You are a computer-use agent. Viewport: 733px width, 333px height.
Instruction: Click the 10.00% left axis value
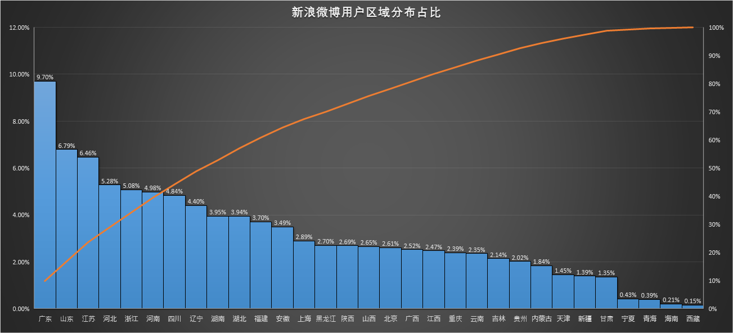click(19, 74)
